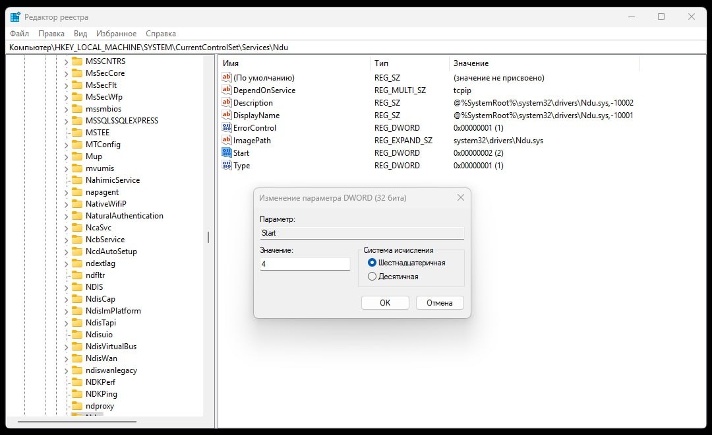Screen dimensions: 712x435
Task: Select the NdisVirtualBus tree item
Action: [x=111, y=347]
